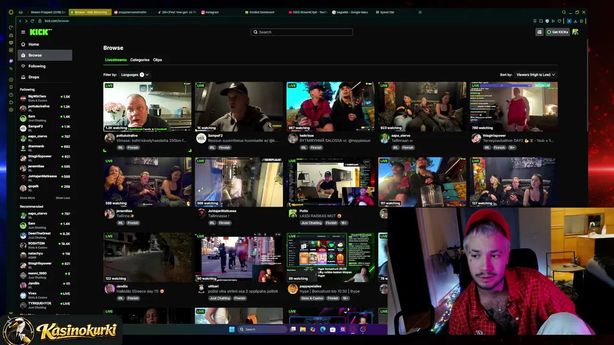Image resolution: width=614 pixels, height=345 pixels.
Task: Open heikrisse stream thumbnail with 987 watching
Action: [331, 106]
